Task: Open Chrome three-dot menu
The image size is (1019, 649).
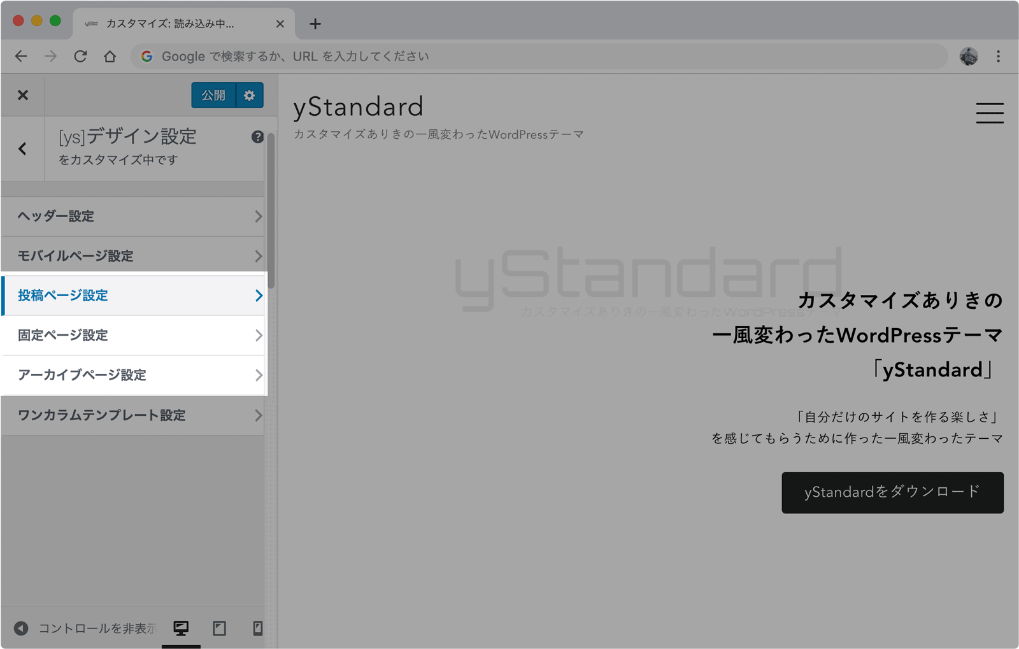Action: [x=998, y=56]
